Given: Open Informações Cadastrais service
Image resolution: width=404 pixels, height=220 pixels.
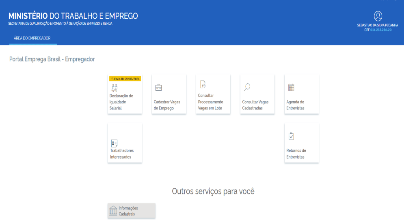Looking at the screenshot, I should pos(132,211).
